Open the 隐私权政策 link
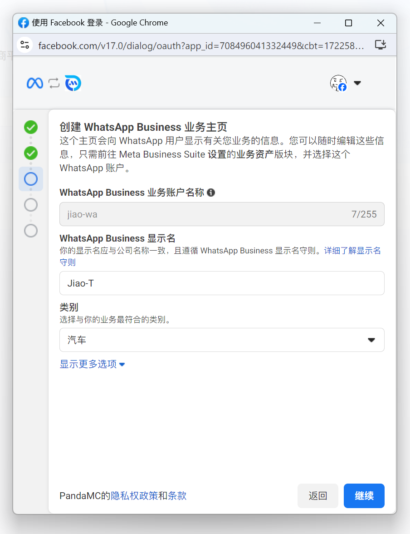The height and width of the screenshot is (534, 410). (134, 496)
